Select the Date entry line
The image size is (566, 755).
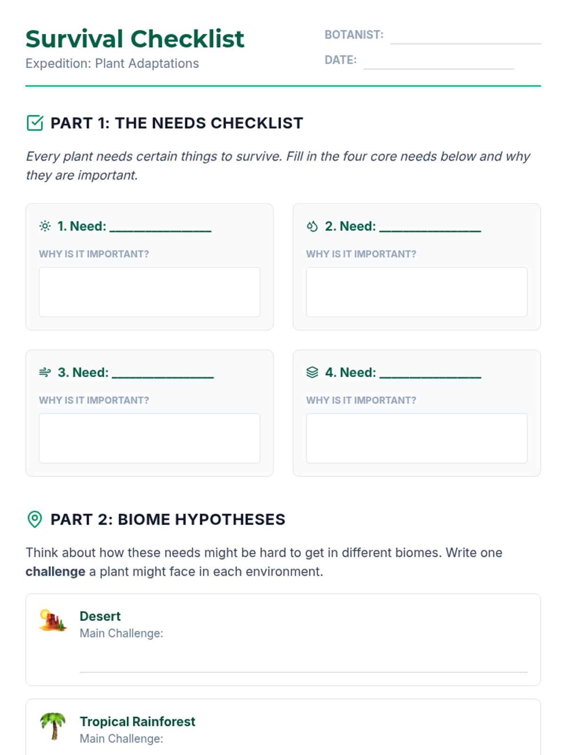pyautogui.click(x=439, y=61)
